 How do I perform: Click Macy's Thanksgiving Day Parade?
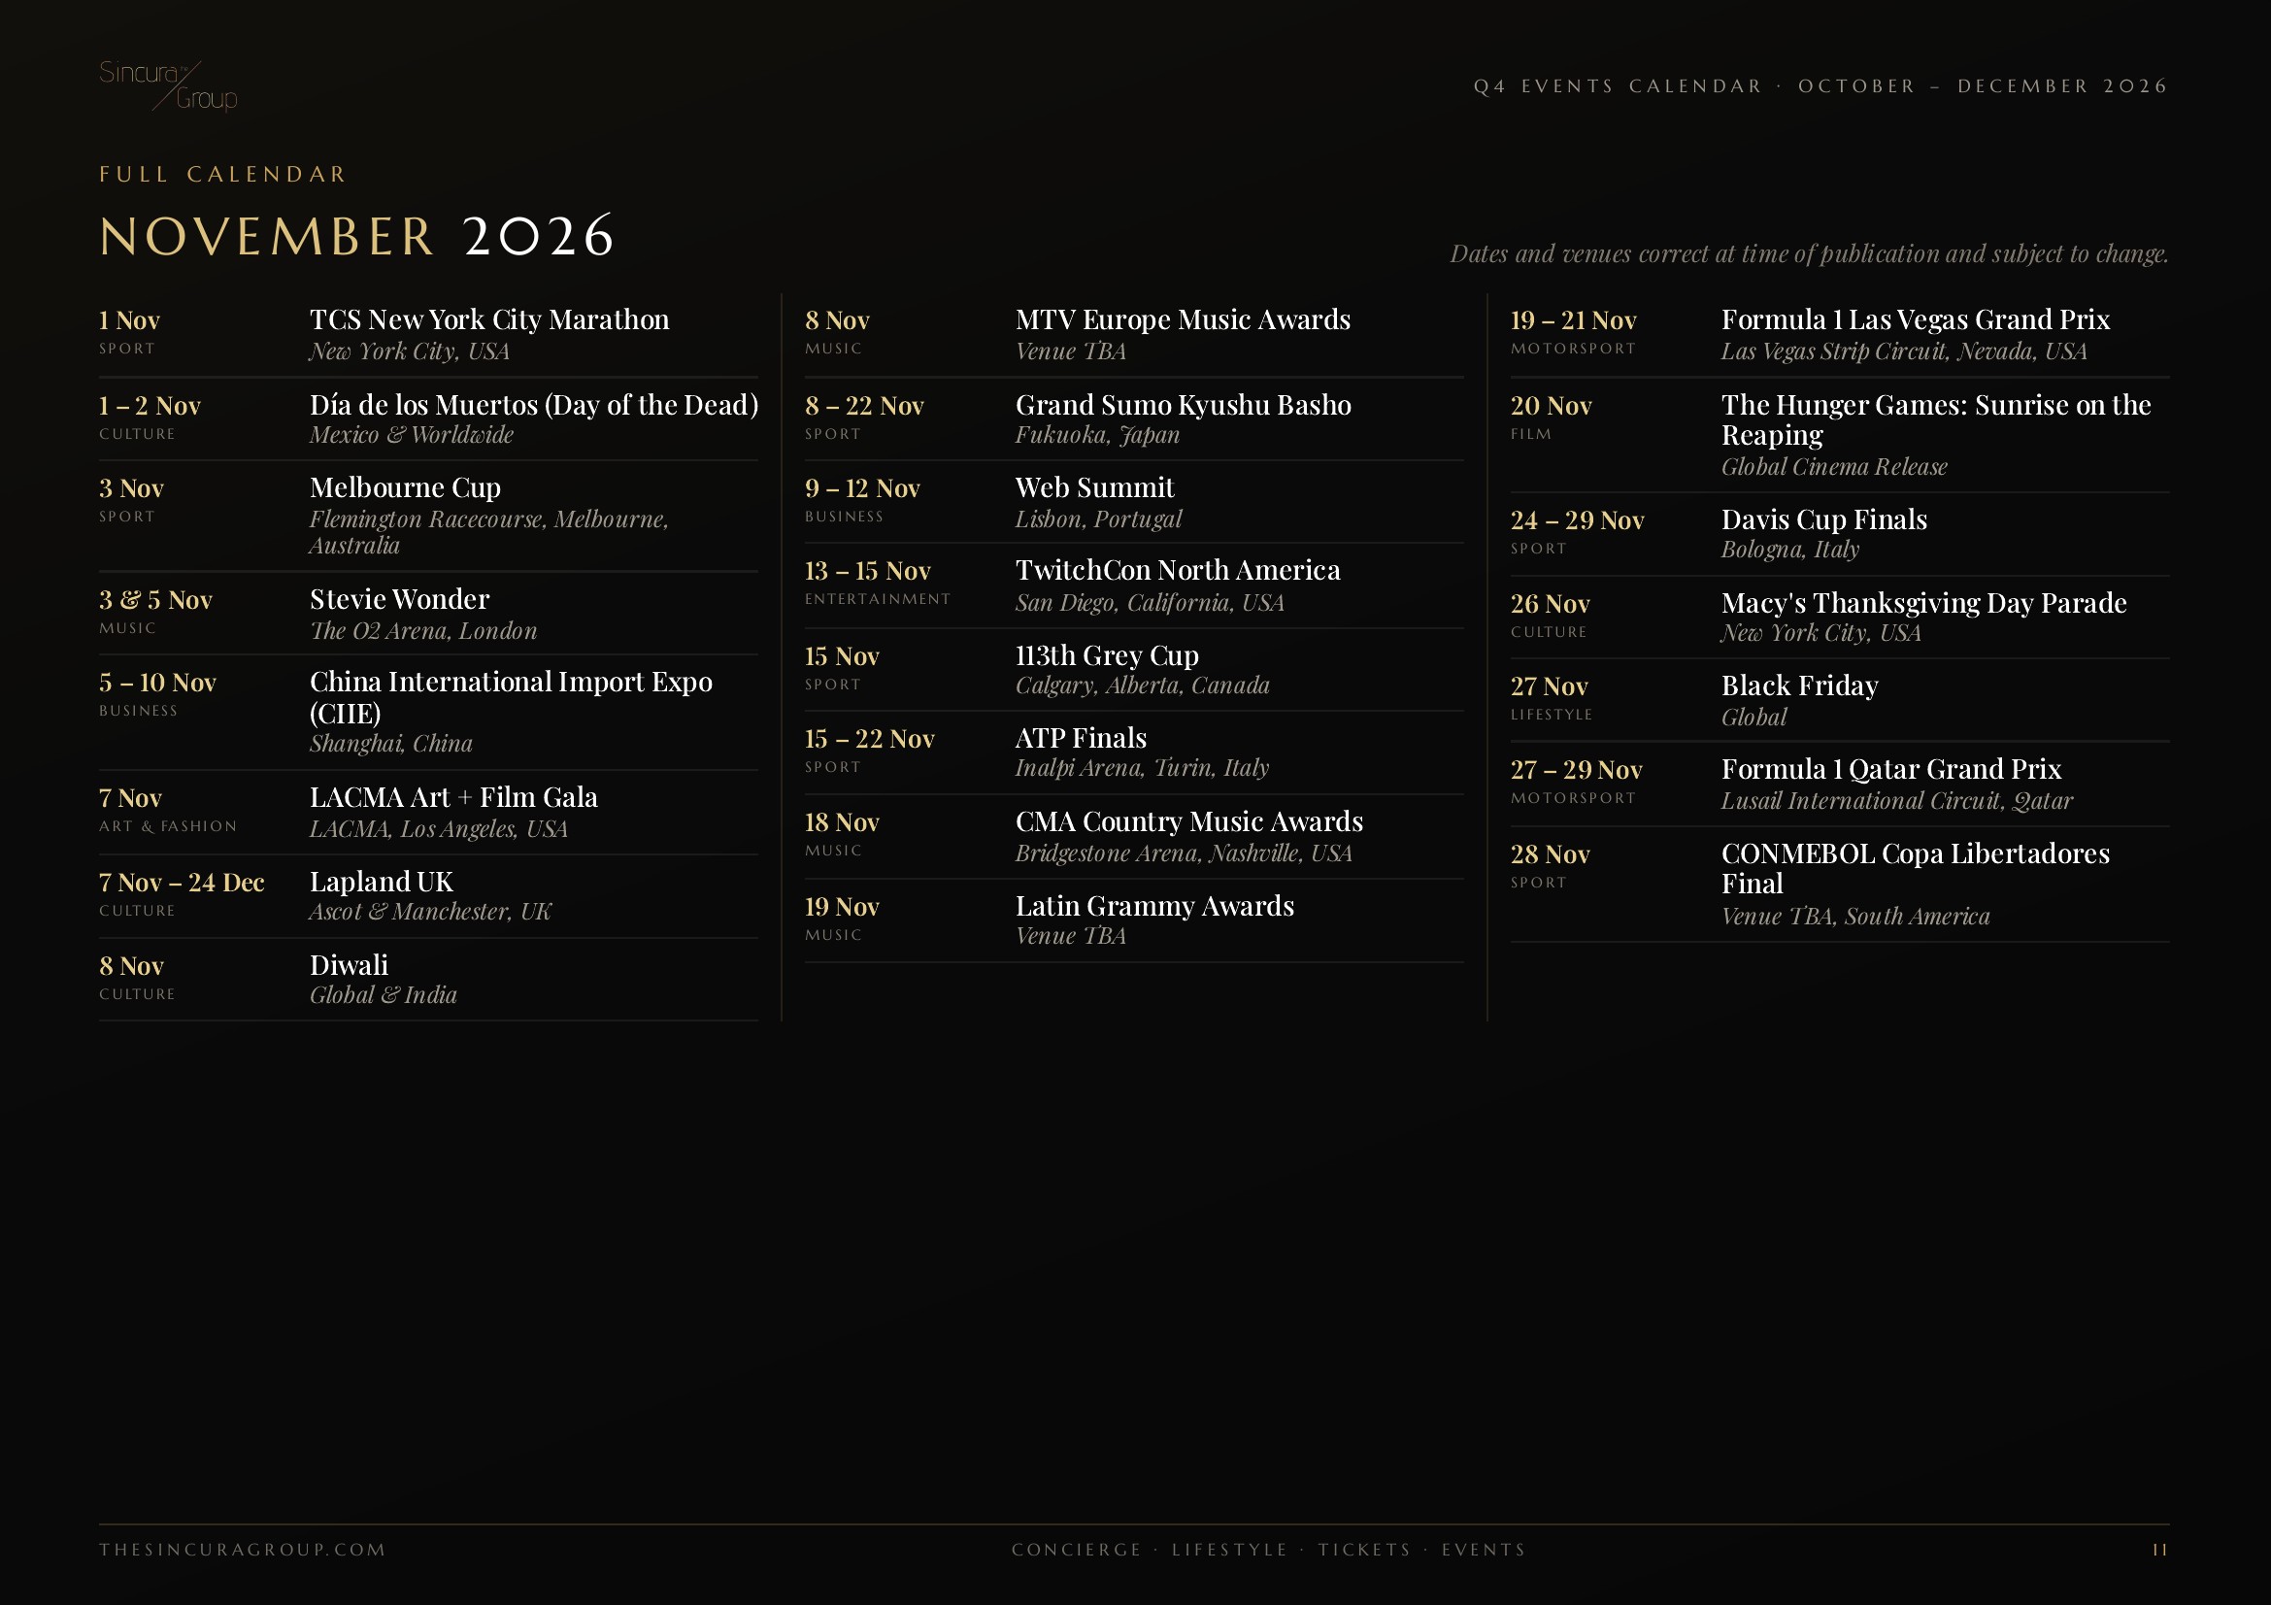click(1922, 603)
